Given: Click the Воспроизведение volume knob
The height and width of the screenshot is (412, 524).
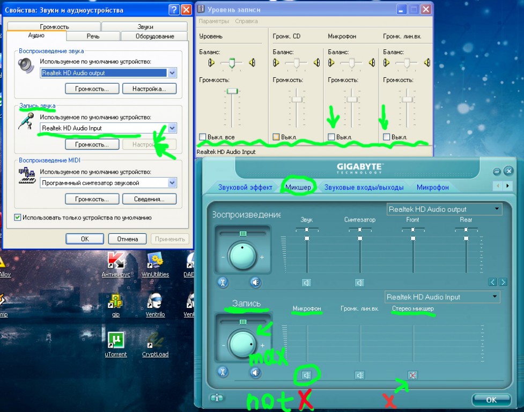Looking at the screenshot, I should (x=242, y=256).
